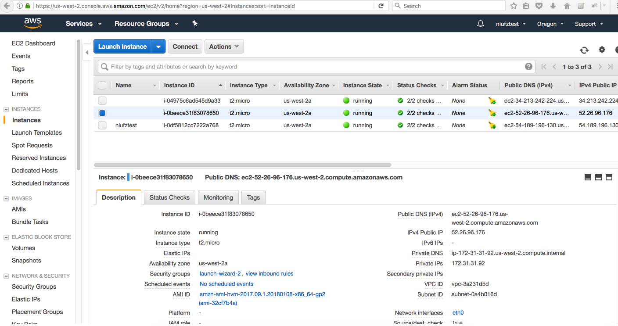Open EC2 Dashboard in sidebar
This screenshot has width=618, height=326.
click(x=33, y=43)
